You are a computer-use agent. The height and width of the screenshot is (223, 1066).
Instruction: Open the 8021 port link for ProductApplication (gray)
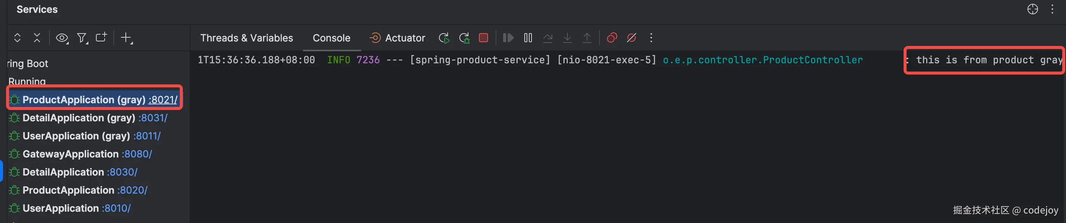point(163,99)
